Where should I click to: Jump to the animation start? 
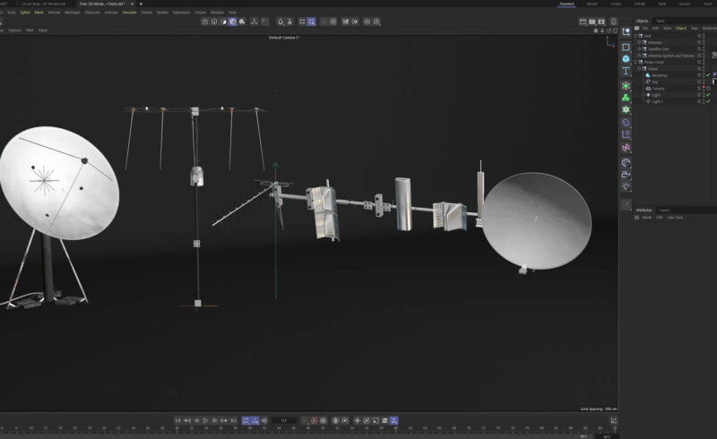tap(178, 420)
